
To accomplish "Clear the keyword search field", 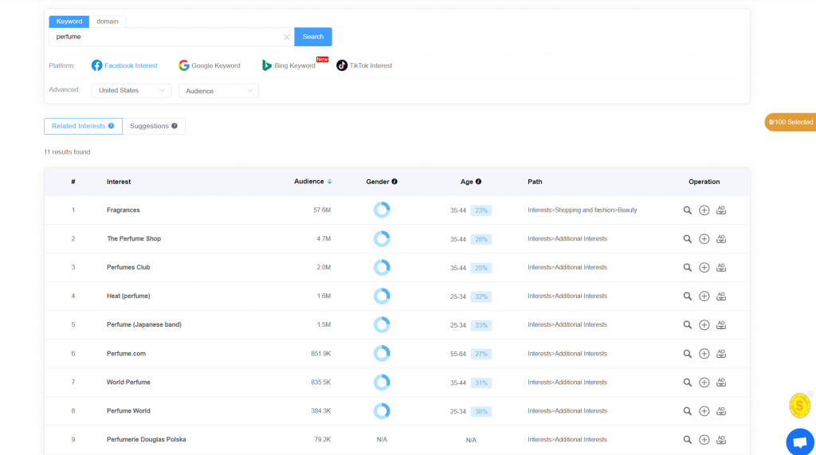I will 286,37.
